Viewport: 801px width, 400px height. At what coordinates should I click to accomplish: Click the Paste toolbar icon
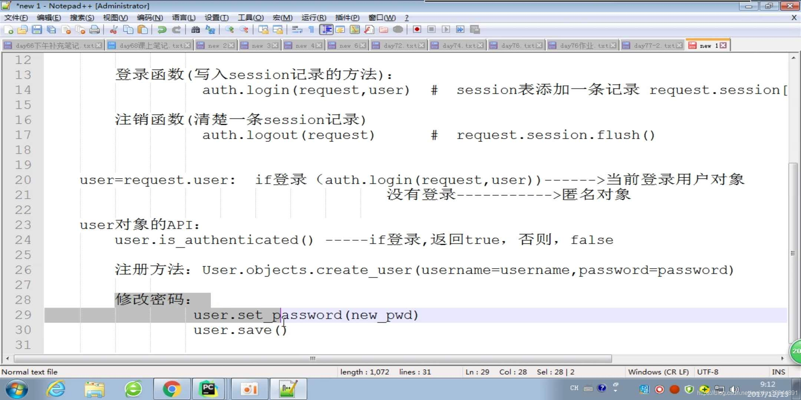[x=142, y=30]
